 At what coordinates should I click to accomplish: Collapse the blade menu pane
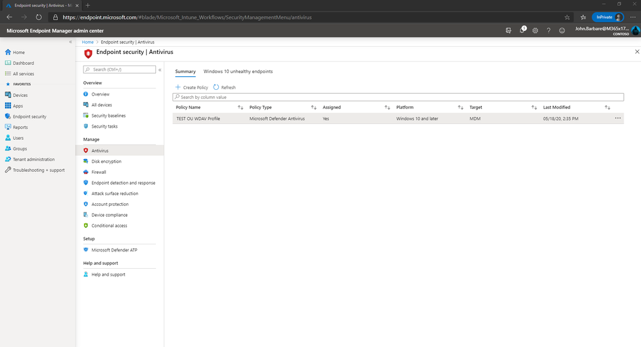(x=160, y=70)
